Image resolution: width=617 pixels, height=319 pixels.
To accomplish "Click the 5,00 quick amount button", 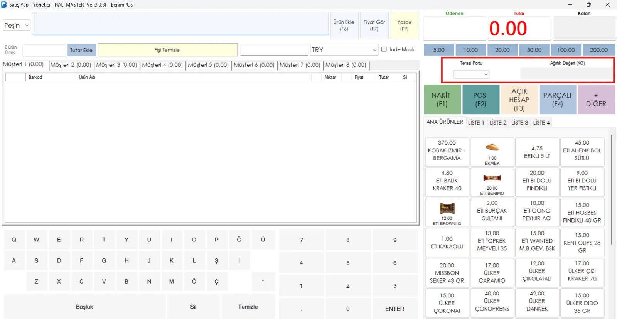I will tap(439, 50).
